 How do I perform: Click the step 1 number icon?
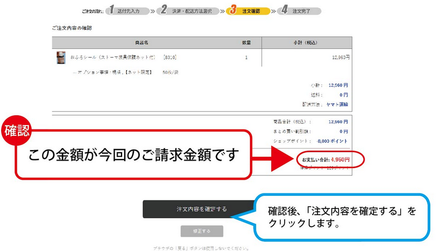[112, 10]
